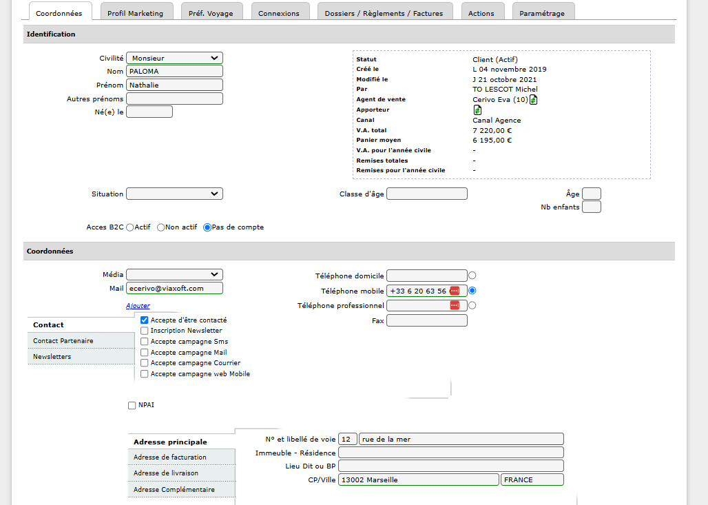
Task: Switch to Actions tab
Action: tap(481, 12)
